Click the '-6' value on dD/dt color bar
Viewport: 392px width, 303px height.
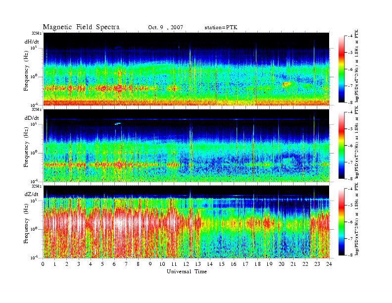click(350, 146)
